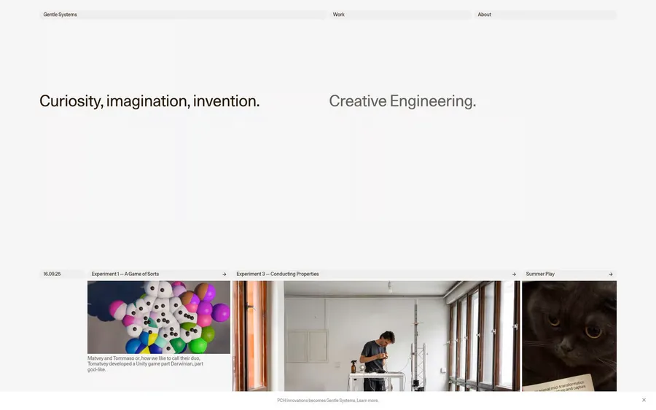
Task: Click the colorful googly-eyed balls thumbnail
Action: 159,318
